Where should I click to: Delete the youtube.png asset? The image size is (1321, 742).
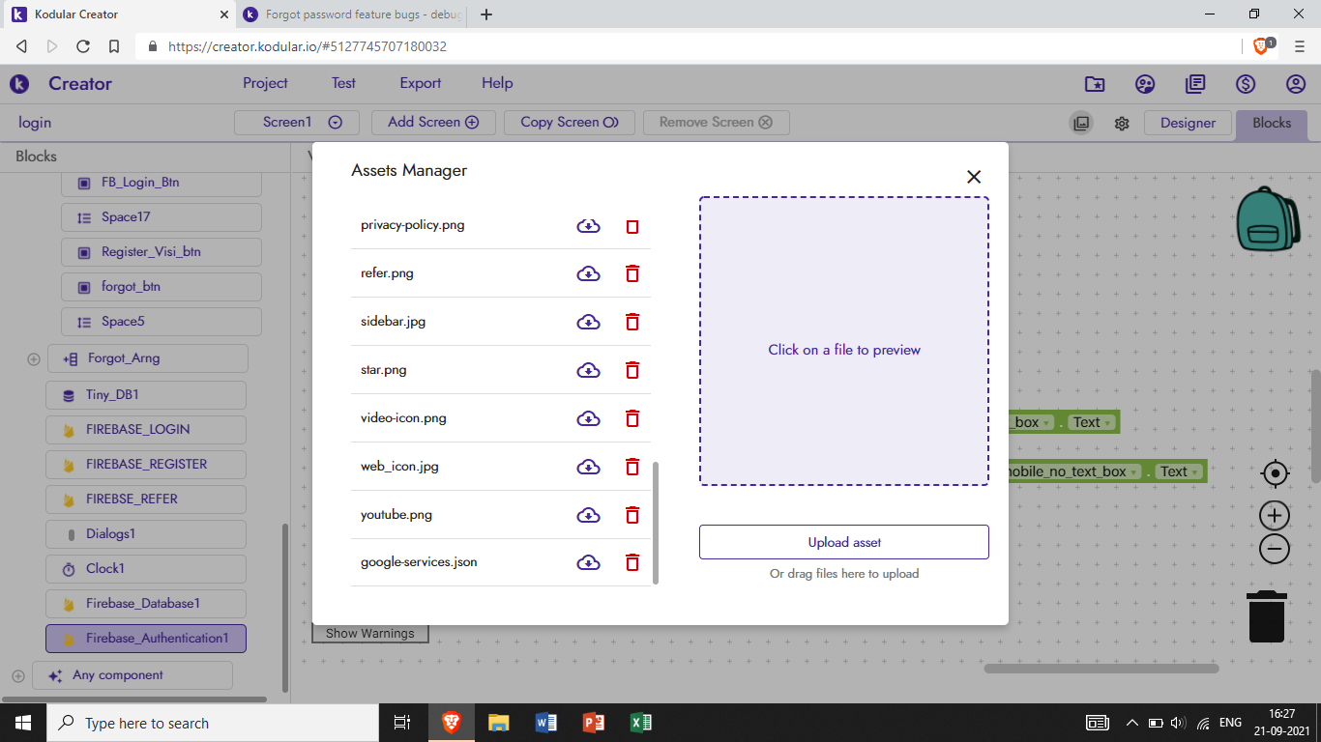coord(632,515)
